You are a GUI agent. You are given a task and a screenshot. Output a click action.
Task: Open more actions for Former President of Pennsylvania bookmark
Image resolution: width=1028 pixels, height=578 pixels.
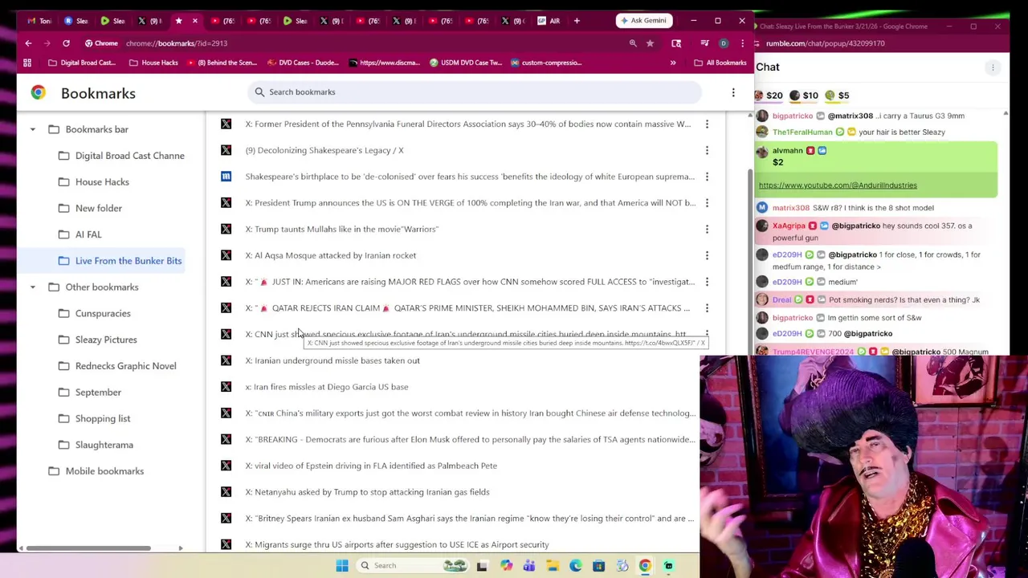707,124
